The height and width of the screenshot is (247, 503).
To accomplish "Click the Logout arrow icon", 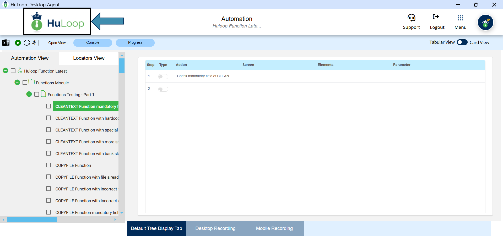I will pyautogui.click(x=436, y=17).
